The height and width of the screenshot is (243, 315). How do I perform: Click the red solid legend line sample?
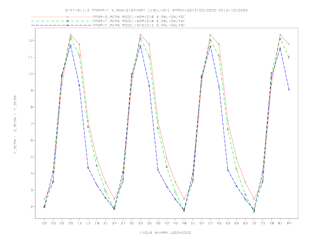tap(62, 17)
